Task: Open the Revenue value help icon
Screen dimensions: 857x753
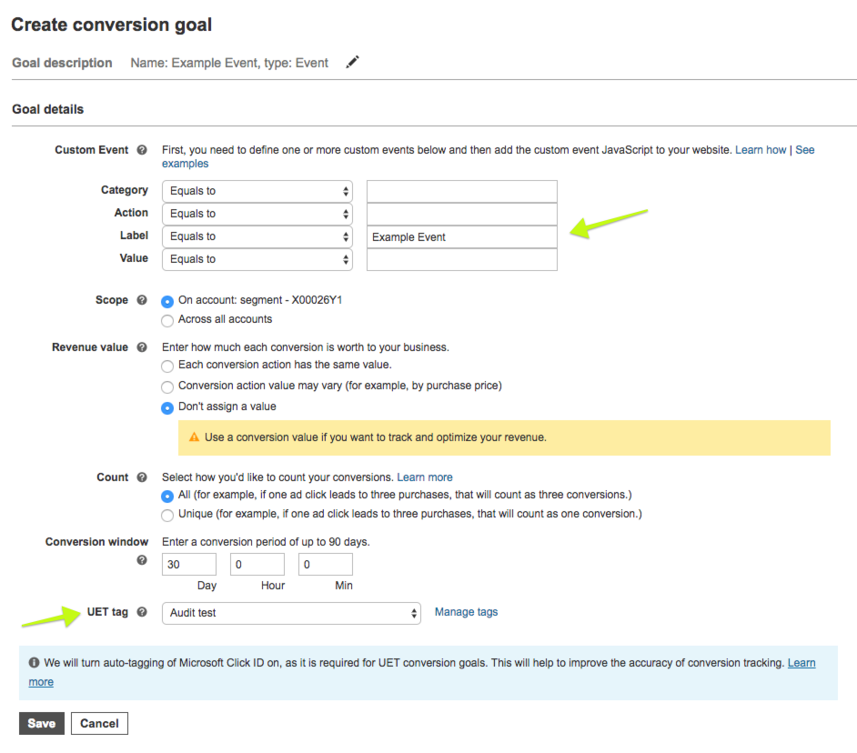Action: 142,346
